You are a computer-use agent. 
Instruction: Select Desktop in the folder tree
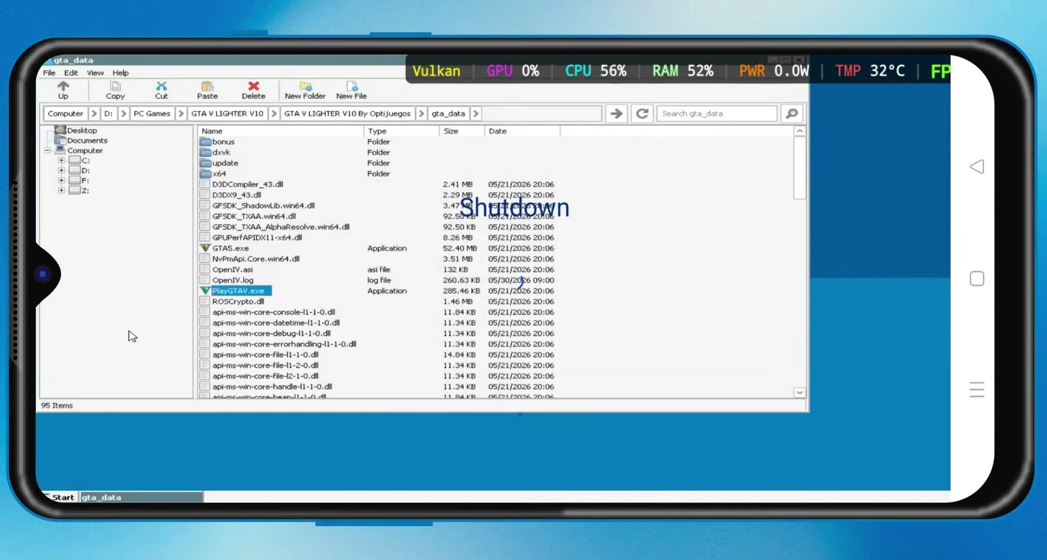[x=82, y=130]
